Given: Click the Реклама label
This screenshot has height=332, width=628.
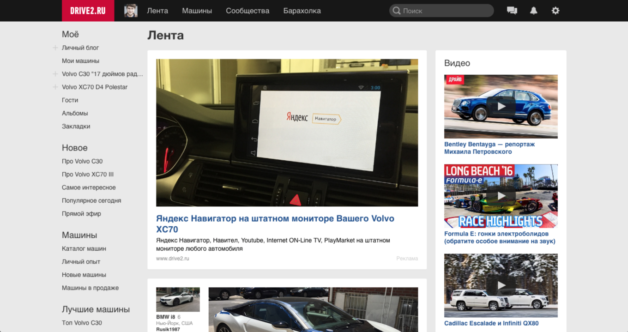Looking at the screenshot, I should tap(407, 259).
